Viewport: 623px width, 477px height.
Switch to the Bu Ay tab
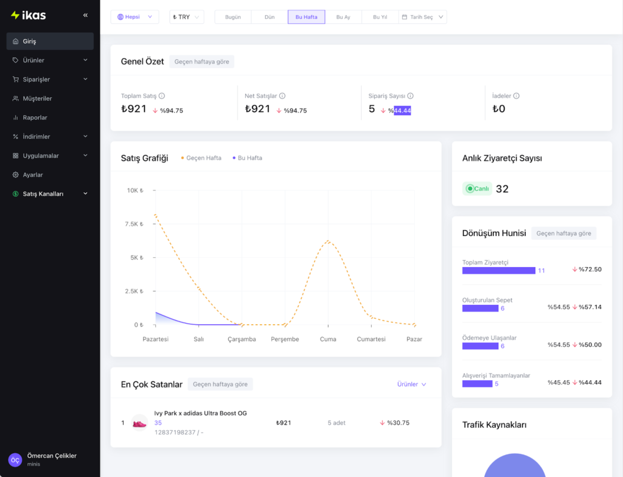pyautogui.click(x=343, y=17)
